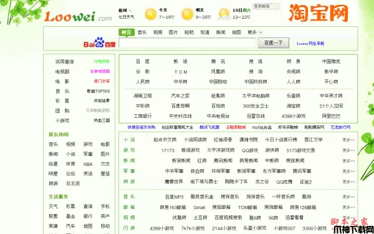Click the 娱乐休闲 section heading

click(59, 135)
